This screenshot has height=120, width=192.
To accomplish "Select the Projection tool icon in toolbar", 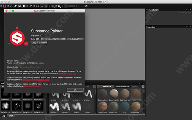I will (20, 6).
